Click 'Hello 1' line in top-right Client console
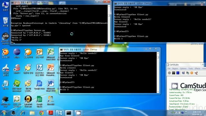The image size is (206, 116). (118, 39)
